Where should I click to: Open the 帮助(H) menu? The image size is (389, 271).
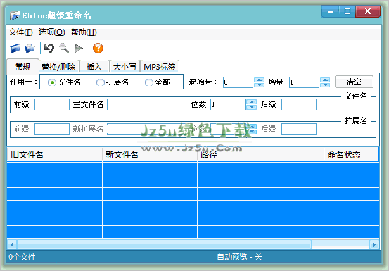(84, 32)
